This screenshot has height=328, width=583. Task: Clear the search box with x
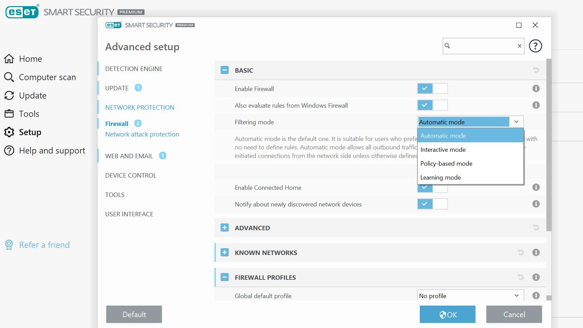pyautogui.click(x=520, y=46)
